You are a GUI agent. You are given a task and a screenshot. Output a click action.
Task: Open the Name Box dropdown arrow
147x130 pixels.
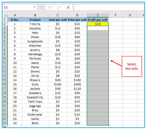34,7
